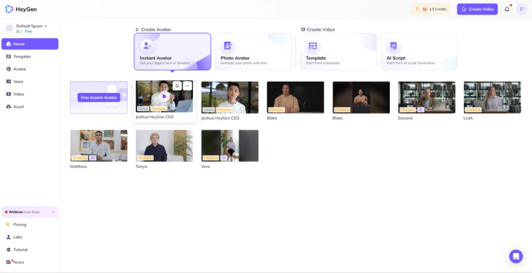The height and width of the screenshot is (273, 532).
Task: Select the Blake thumbnail framed by dark panels
Action: [361, 97]
